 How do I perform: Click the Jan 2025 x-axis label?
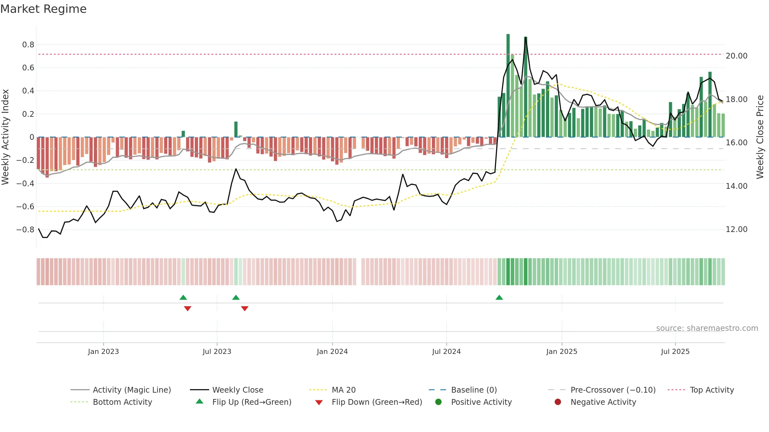point(562,352)
